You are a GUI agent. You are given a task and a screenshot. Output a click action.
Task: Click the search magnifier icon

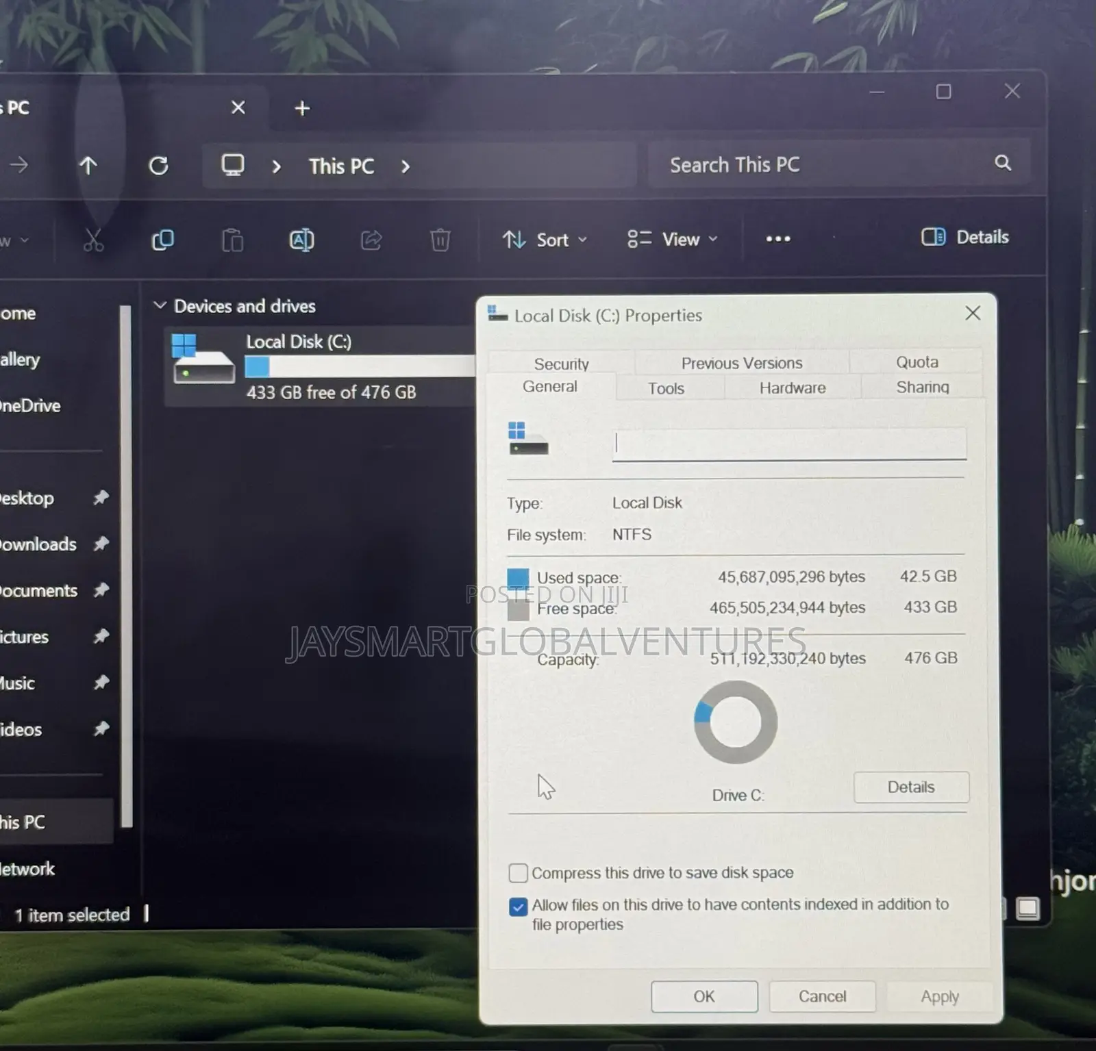pos(1003,163)
